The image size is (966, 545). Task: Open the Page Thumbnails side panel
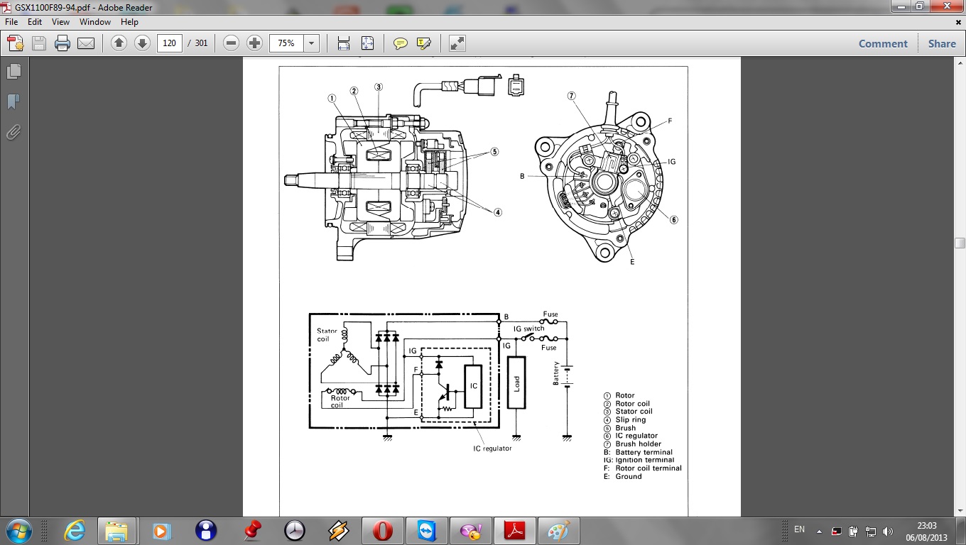tap(13, 71)
